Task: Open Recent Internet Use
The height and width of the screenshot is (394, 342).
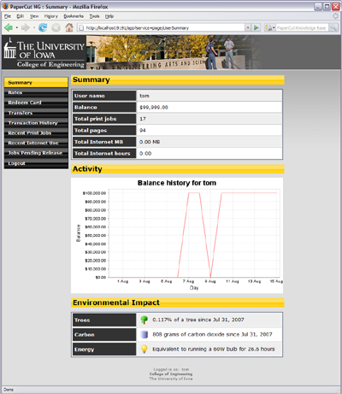Action: tap(36, 143)
